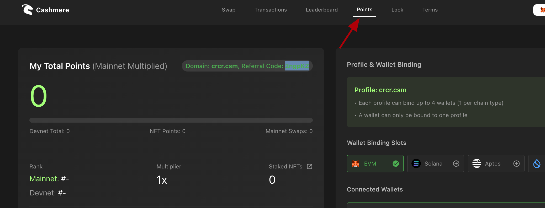Click the 'Devnet Total: 0' label
The image size is (545, 208).
pyautogui.click(x=50, y=131)
